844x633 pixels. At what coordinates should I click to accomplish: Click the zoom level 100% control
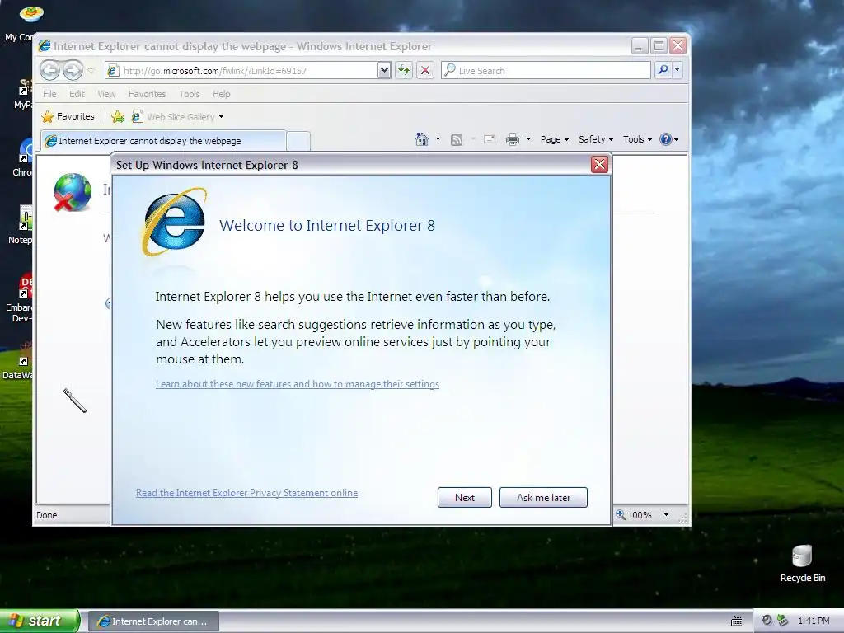[x=635, y=515]
